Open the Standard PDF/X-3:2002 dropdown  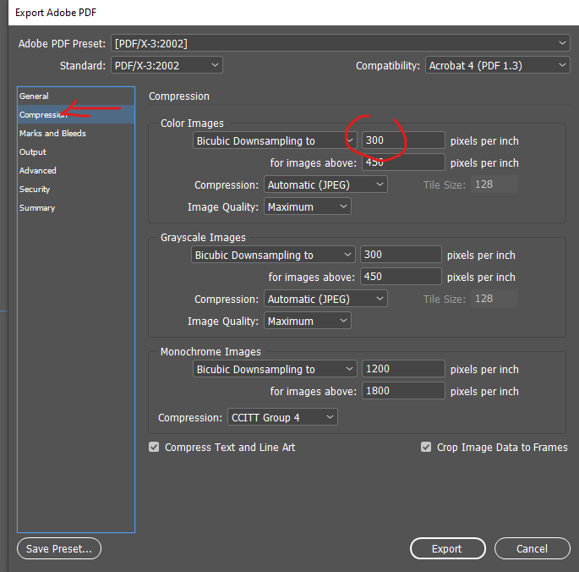point(167,65)
